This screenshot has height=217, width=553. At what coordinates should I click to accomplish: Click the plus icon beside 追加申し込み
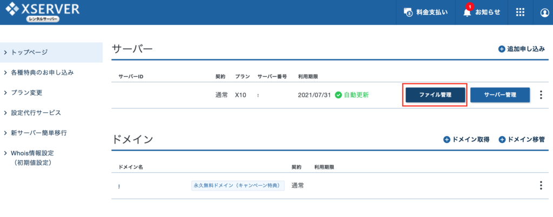point(502,49)
